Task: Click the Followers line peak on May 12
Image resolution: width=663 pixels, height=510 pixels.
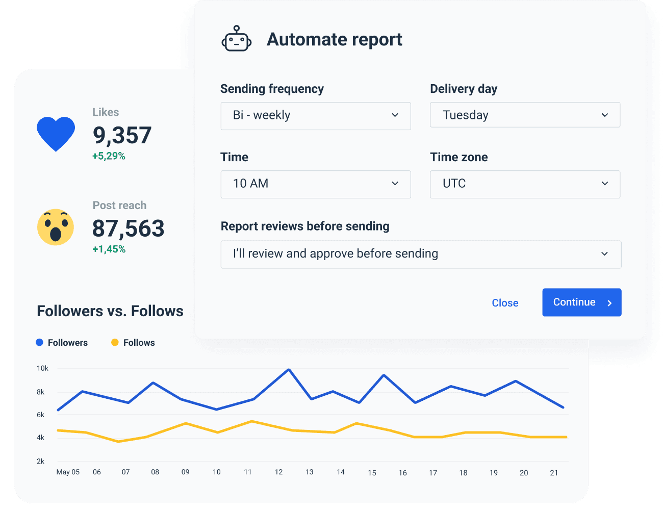Action: click(289, 369)
